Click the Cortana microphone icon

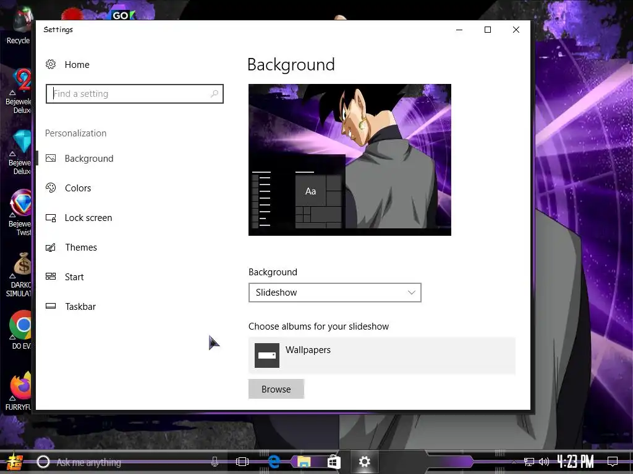[215, 462]
